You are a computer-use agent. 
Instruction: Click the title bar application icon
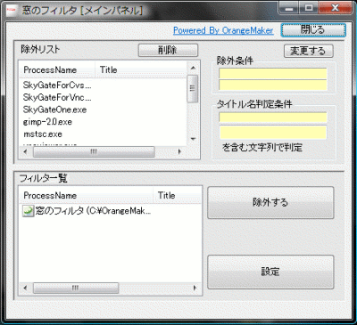(x=11, y=10)
